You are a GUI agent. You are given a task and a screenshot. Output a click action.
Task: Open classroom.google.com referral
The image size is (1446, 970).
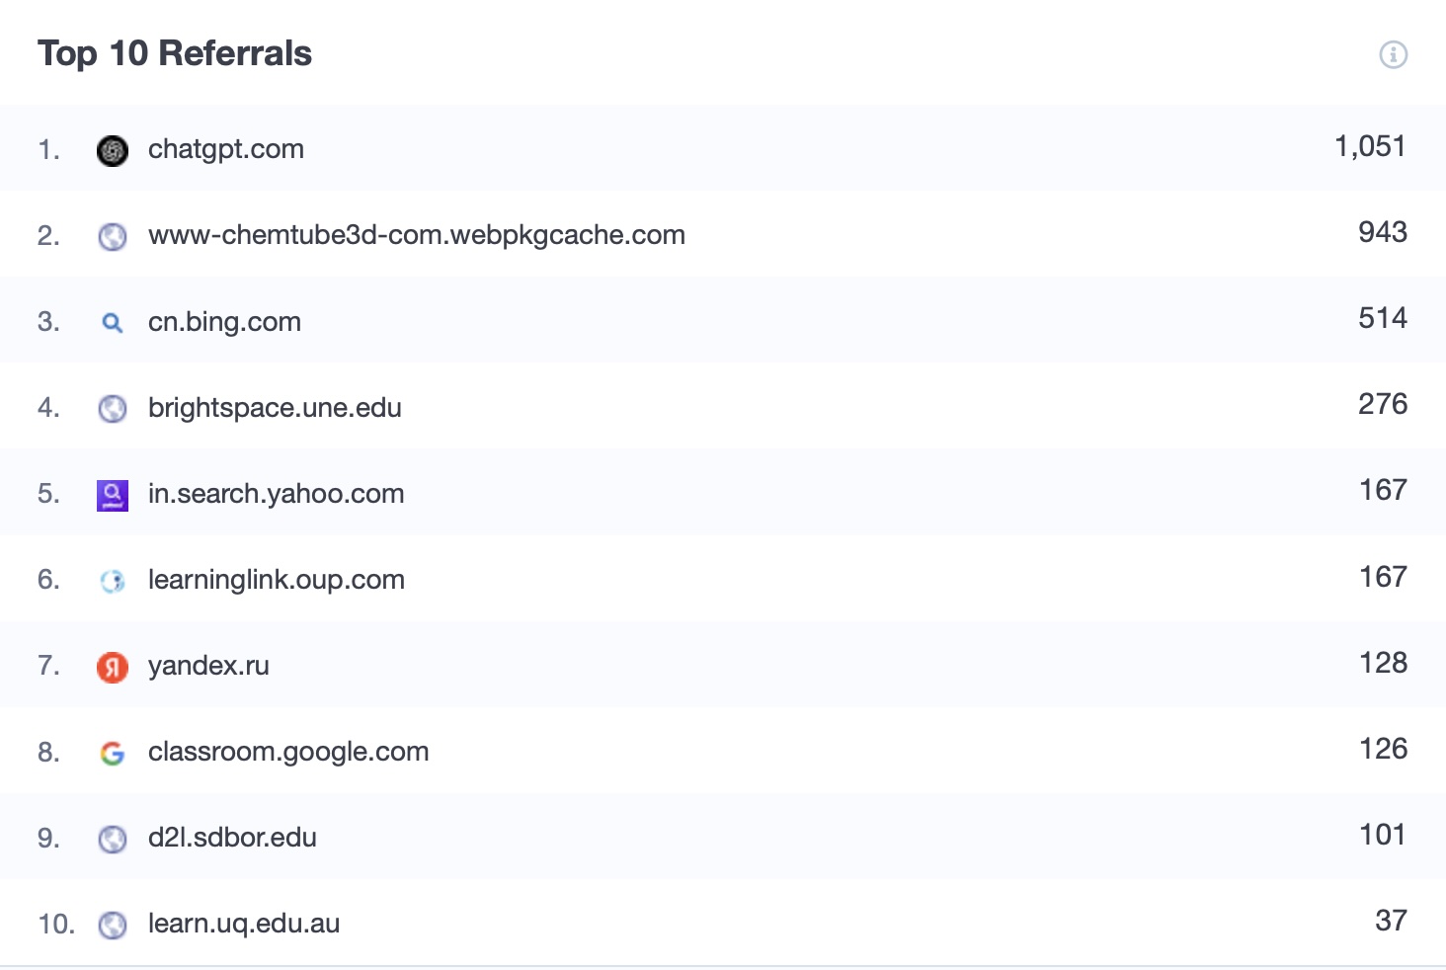tap(288, 752)
